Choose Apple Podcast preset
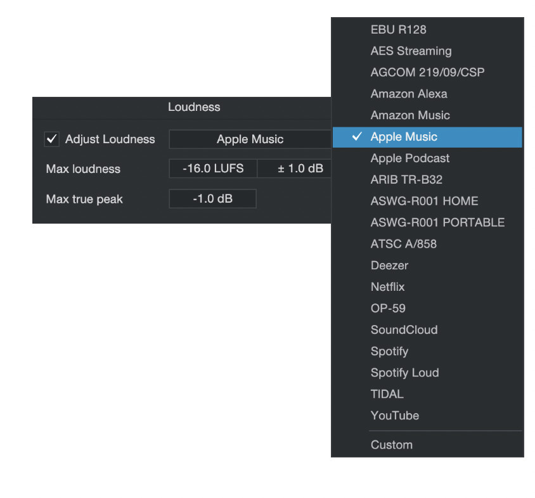 point(427,158)
